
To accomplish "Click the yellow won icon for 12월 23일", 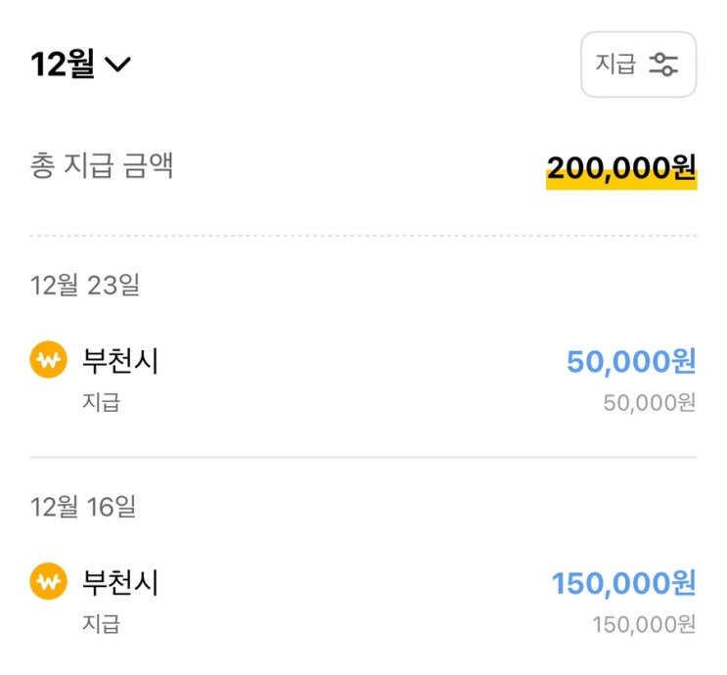I will [x=48, y=362].
